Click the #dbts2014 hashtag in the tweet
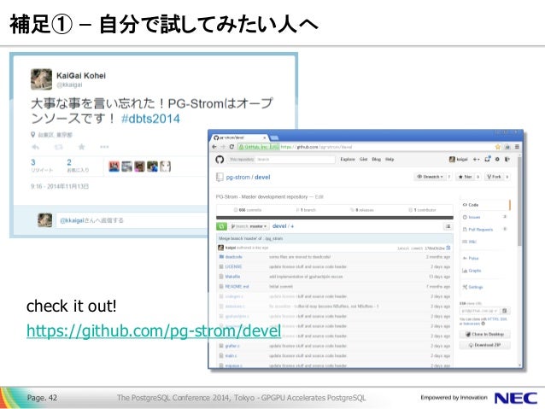Image resolution: width=545 pixels, height=409 pixels. 150,119
